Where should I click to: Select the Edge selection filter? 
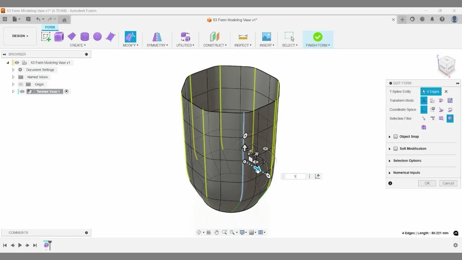tap(433, 119)
